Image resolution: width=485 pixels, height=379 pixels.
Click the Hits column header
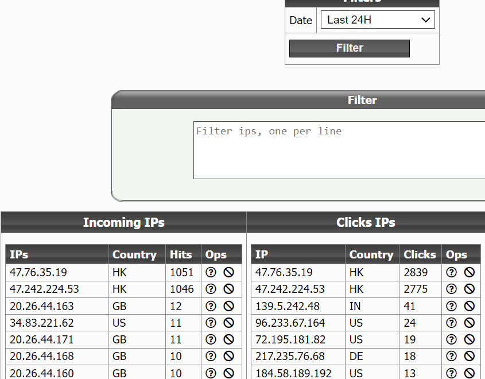[183, 254]
